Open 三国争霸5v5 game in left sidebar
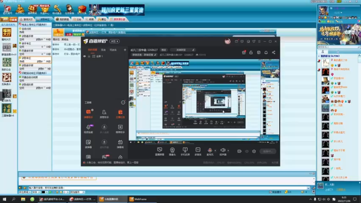361x203 pixels. click(8, 110)
